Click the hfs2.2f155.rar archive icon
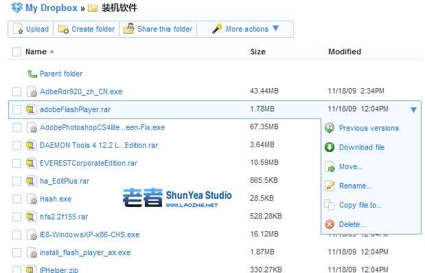Viewport: 425px width, 273px height. tap(32, 217)
